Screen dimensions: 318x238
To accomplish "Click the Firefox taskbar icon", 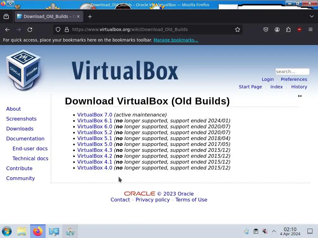I will pyautogui.click(x=38, y=231).
